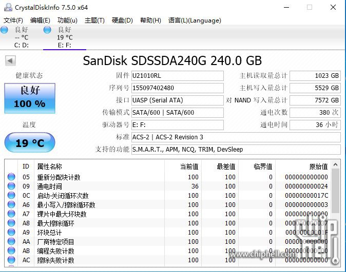Click the 原始值 column header
Screen dimensions: 346x272
tap(303, 166)
